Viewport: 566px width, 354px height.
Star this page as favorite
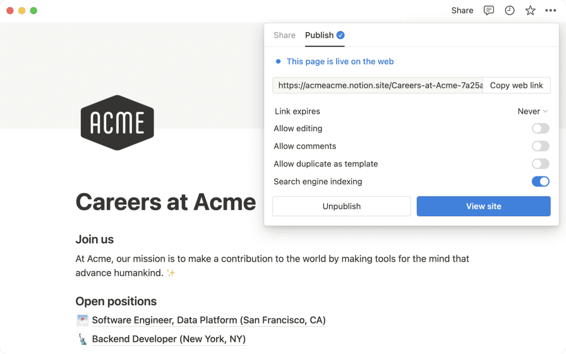pyautogui.click(x=530, y=11)
